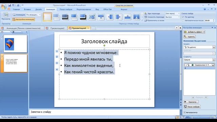Toggle the Автопросмотр checkbox
This screenshot has width=217, height=122.
184,113
